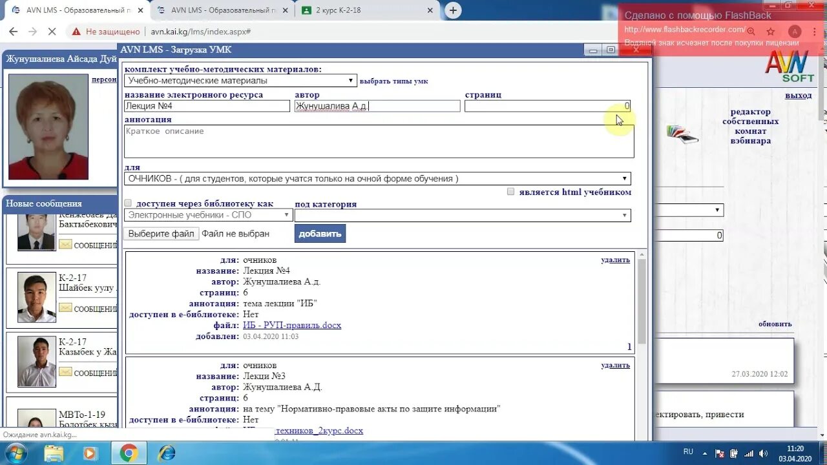Click the 'добавить' button
Viewport: 827px width, 465px height.
320,234
